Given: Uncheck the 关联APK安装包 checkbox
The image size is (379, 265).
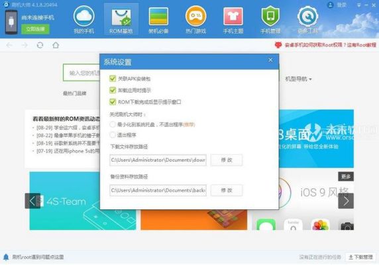Looking at the screenshot, I should 113,79.
